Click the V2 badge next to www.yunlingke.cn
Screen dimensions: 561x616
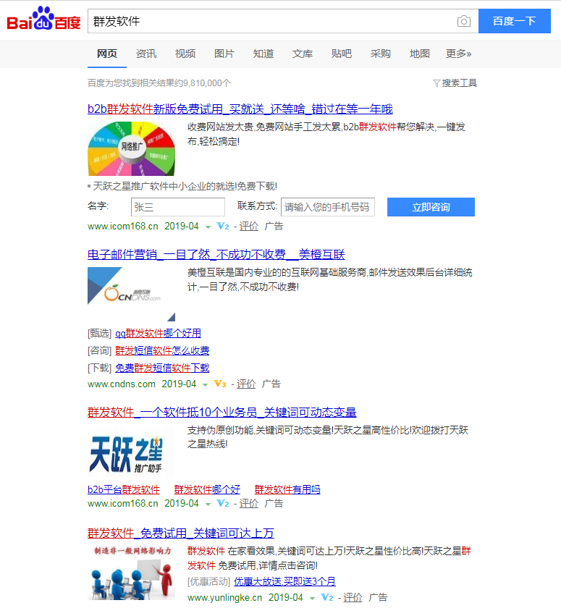tap(327, 597)
